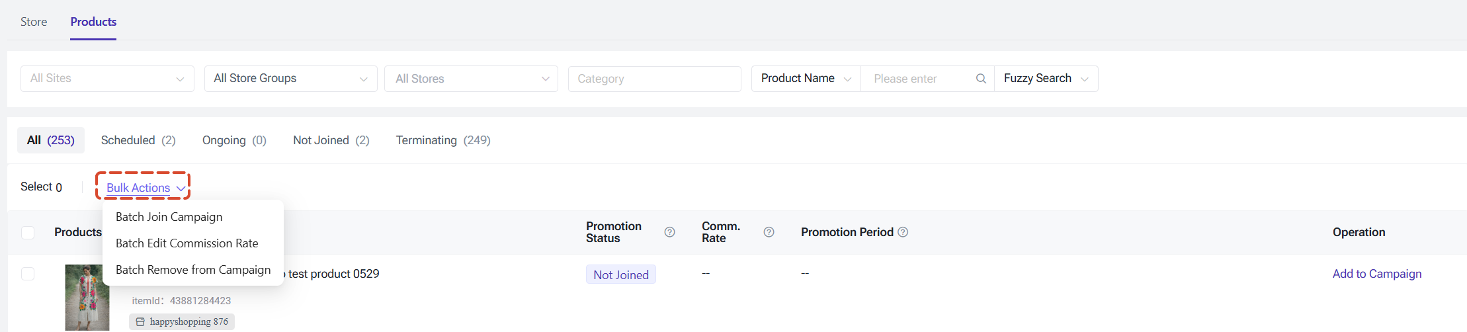Image resolution: width=1467 pixels, height=332 pixels.
Task: Click the store icon beside happyshopping 876
Action: point(140,322)
